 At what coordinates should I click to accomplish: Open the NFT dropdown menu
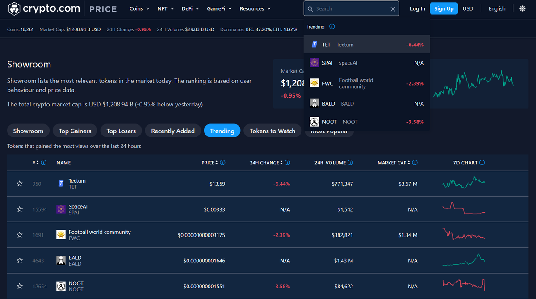point(166,8)
